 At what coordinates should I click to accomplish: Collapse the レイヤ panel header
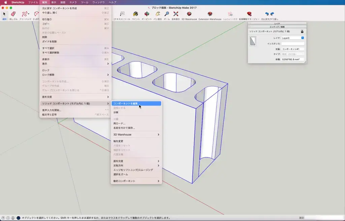277,24
